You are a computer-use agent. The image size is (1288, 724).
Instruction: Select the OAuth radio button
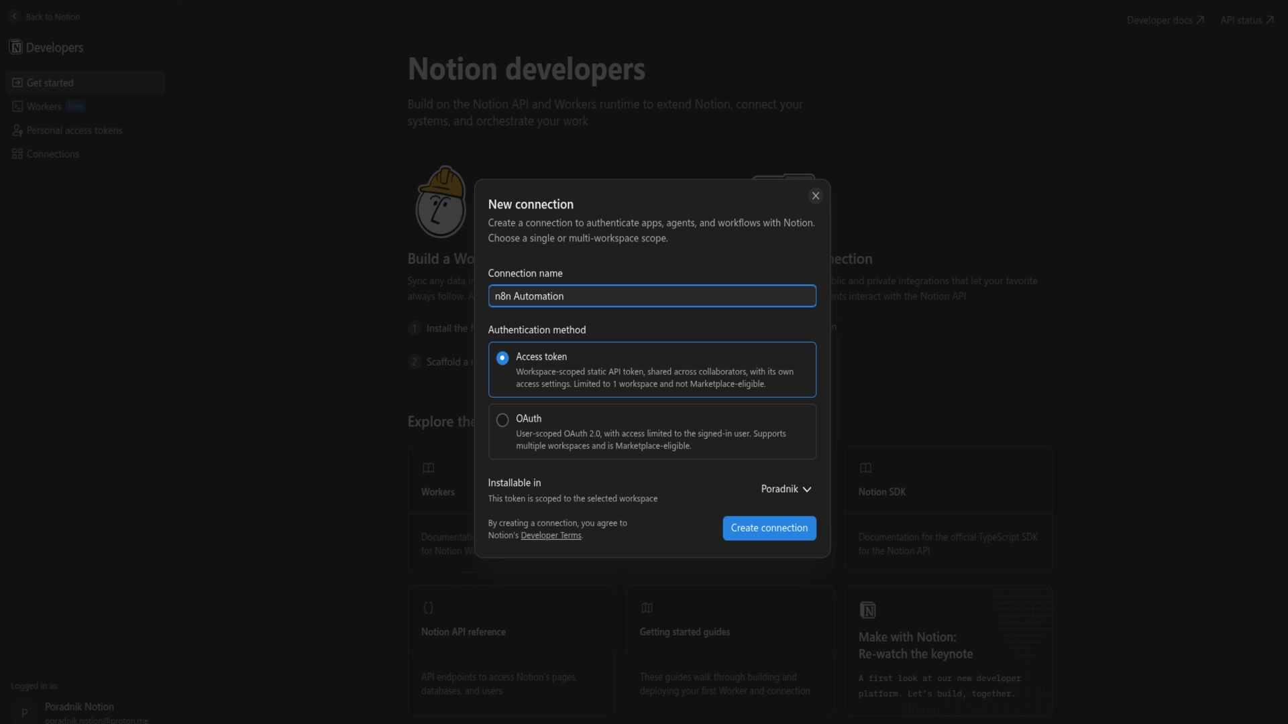[x=502, y=420]
